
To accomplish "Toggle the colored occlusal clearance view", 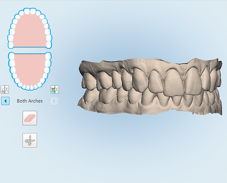I will (x=55, y=89).
